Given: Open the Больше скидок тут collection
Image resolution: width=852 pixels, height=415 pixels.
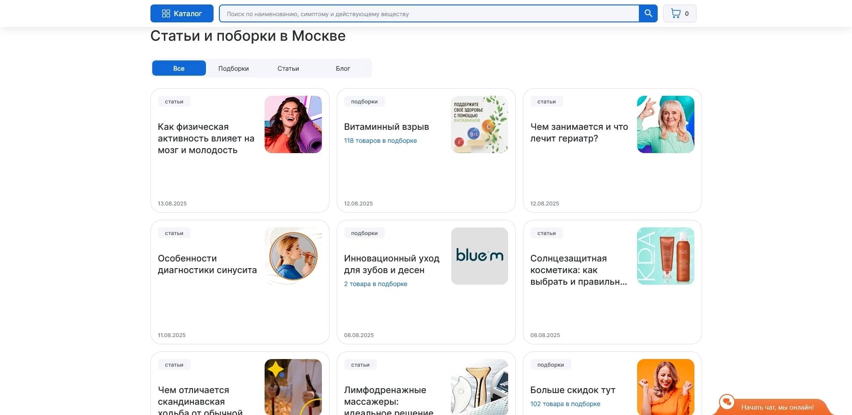Looking at the screenshot, I should pos(573,390).
